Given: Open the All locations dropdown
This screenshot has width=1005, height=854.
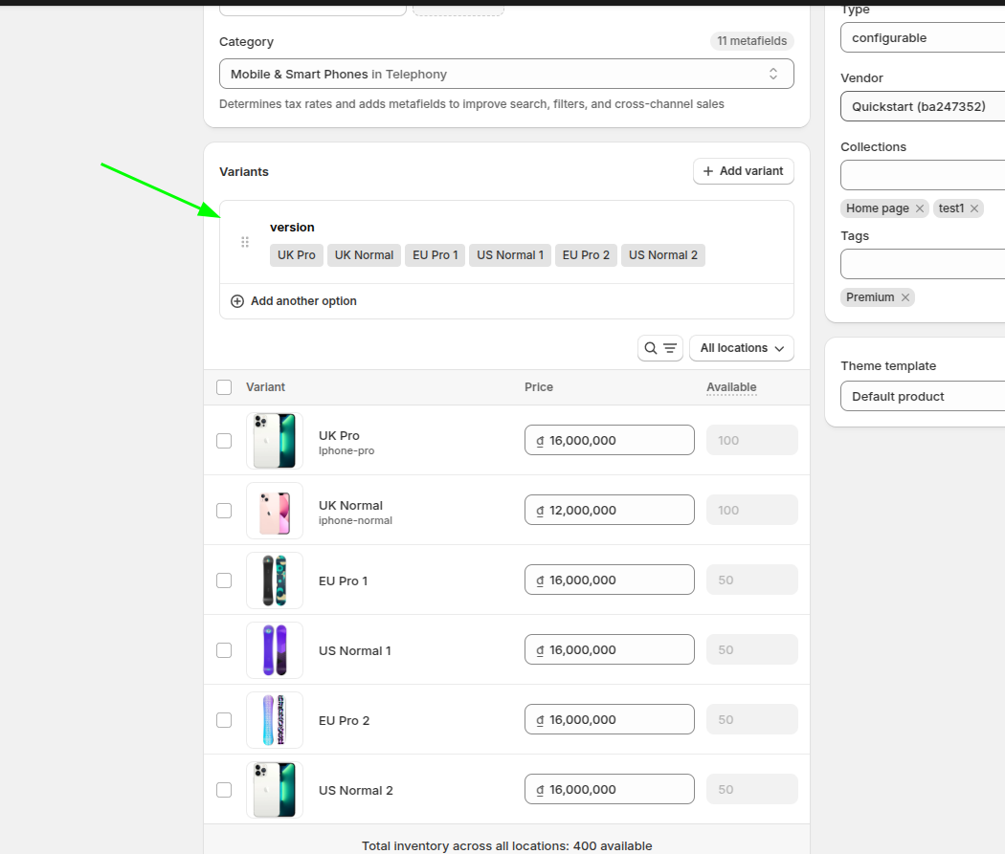Looking at the screenshot, I should pyautogui.click(x=742, y=348).
